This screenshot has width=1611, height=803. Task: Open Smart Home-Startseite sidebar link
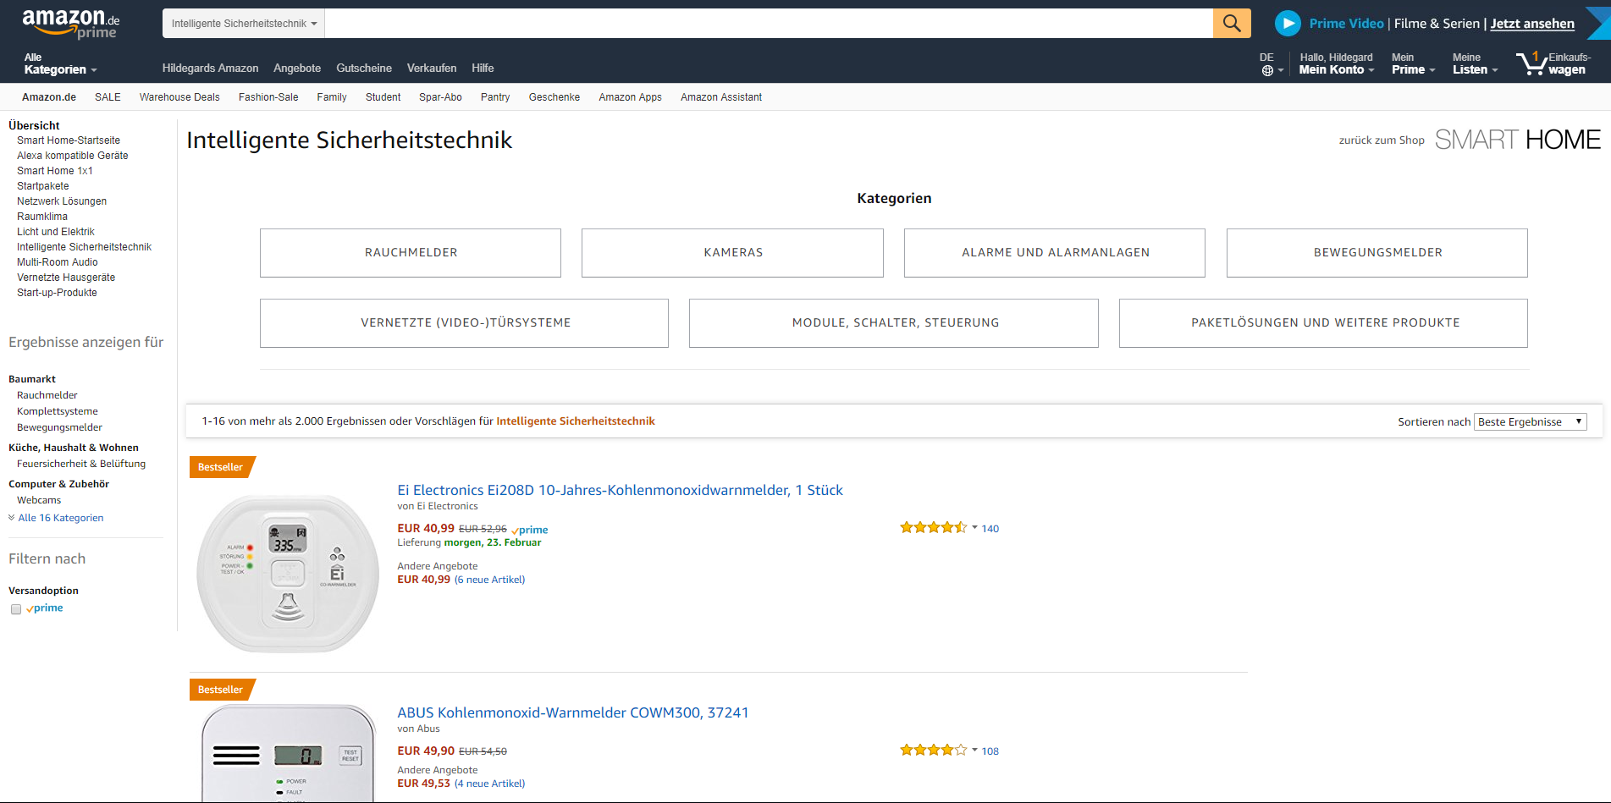pyautogui.click(x=69, y=140)
